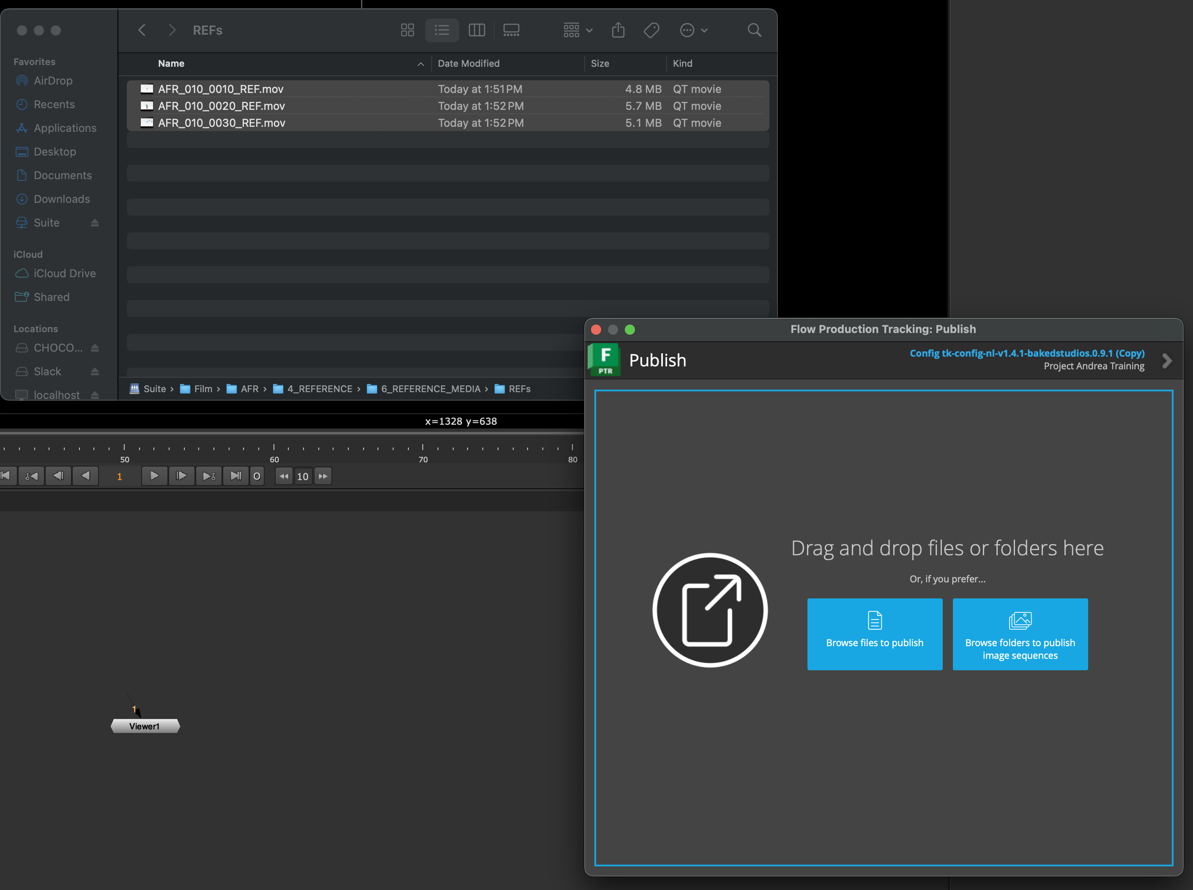Play forward in the Nuke viewer
The height and width of the screenshot is (890, 1193).
[x=154, y=476]
